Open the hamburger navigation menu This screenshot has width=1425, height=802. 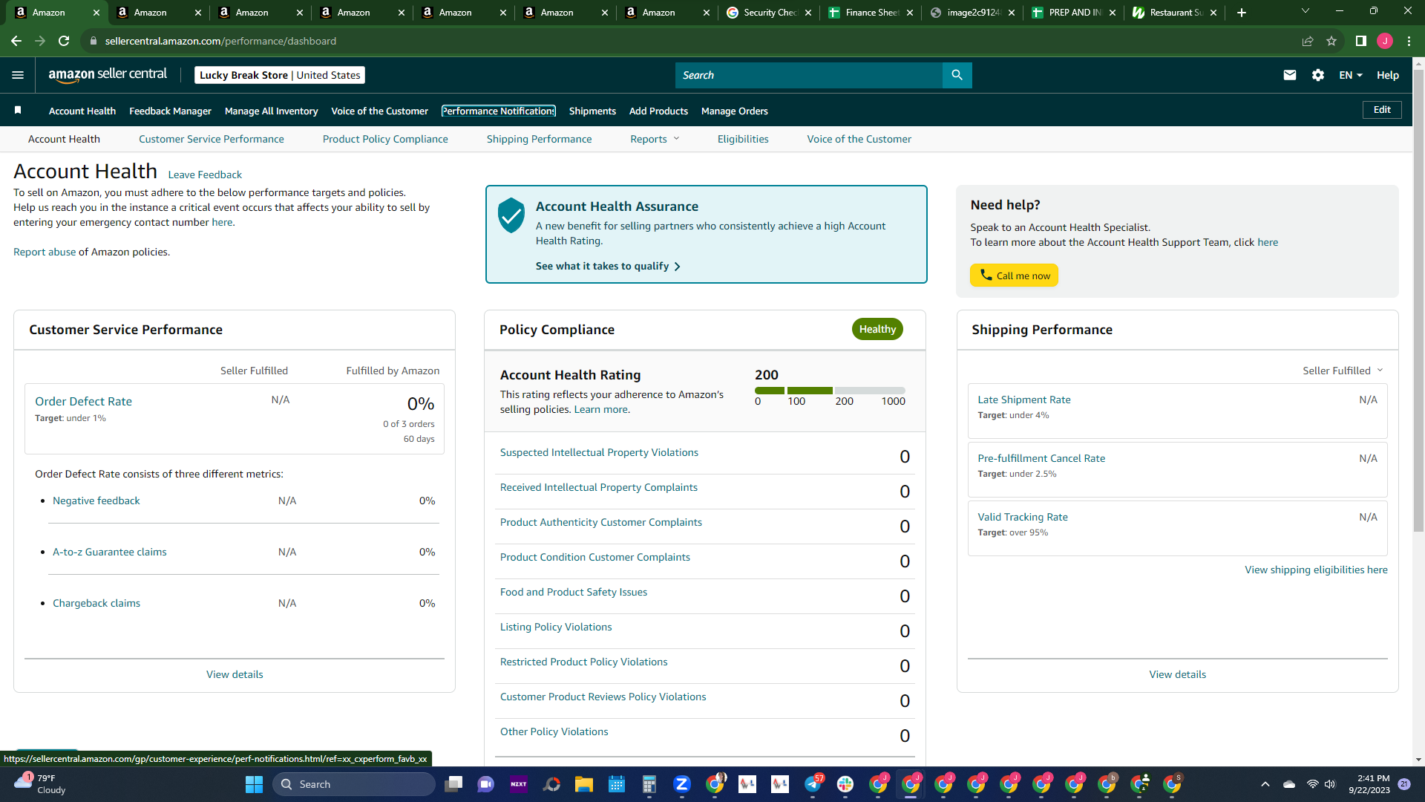(18, 75)
